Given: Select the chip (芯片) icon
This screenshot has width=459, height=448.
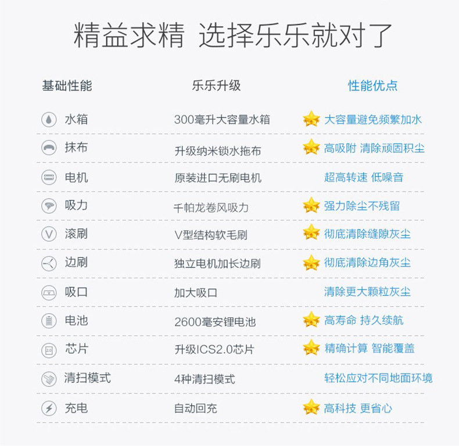Looking at the screenshot, I should click(x=49, y=349).
